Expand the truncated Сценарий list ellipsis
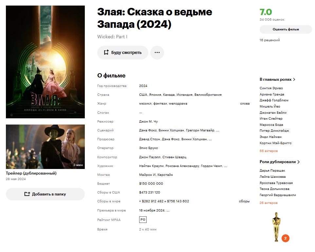The image size is (315, 252). tap(217, 130)
